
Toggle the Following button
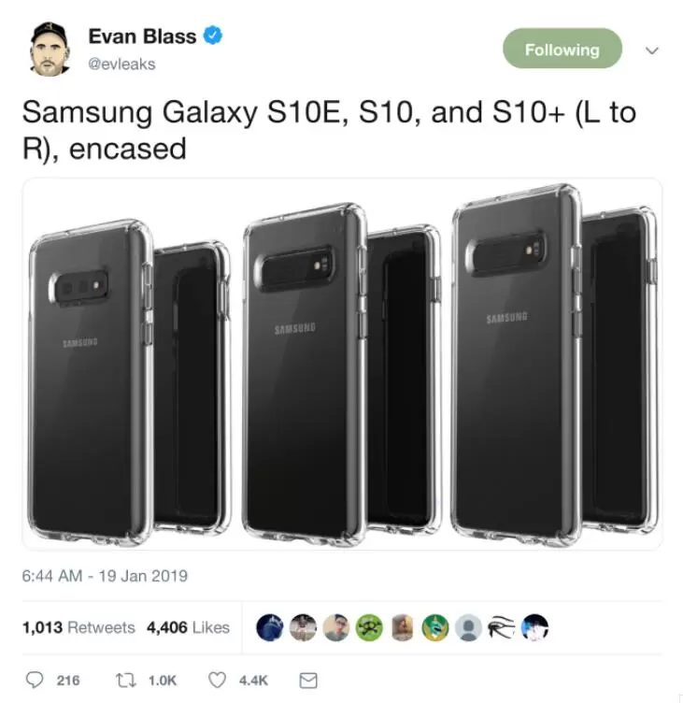pyautogui.click(x=562, y=49)
